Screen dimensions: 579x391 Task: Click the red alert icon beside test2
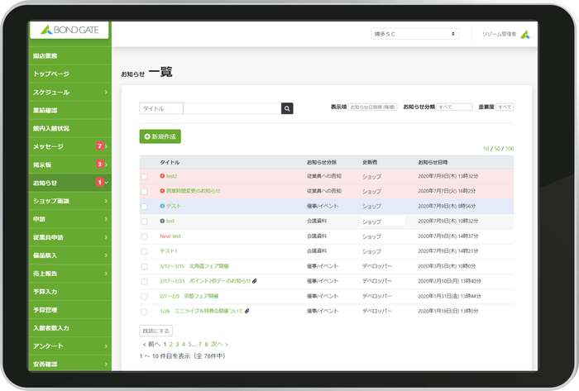pyautogui.click(x=162, y=176)
